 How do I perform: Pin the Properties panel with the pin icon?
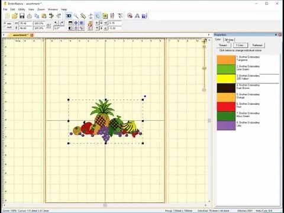tap(276, 35)
